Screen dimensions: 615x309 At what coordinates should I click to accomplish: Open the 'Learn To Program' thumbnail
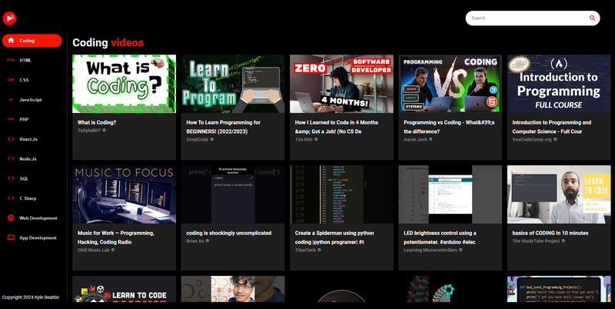coord(233,84)
